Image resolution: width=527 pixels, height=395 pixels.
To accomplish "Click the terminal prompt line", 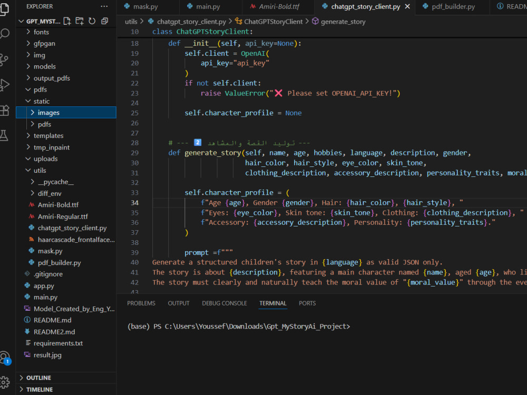I will click(x=239, y=327).
